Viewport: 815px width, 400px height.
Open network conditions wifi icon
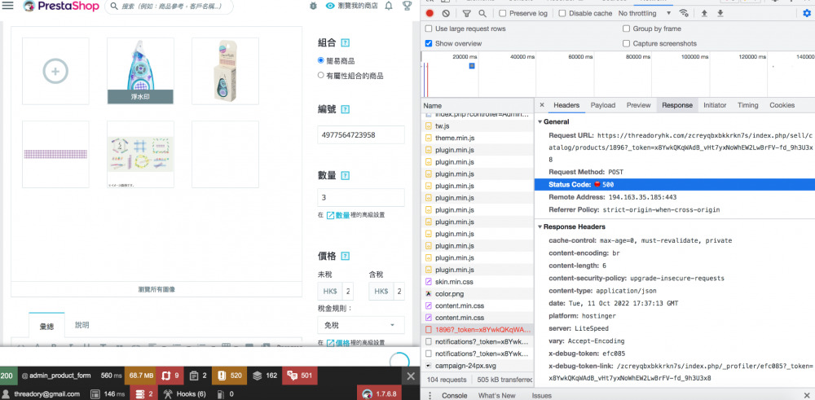685,14
